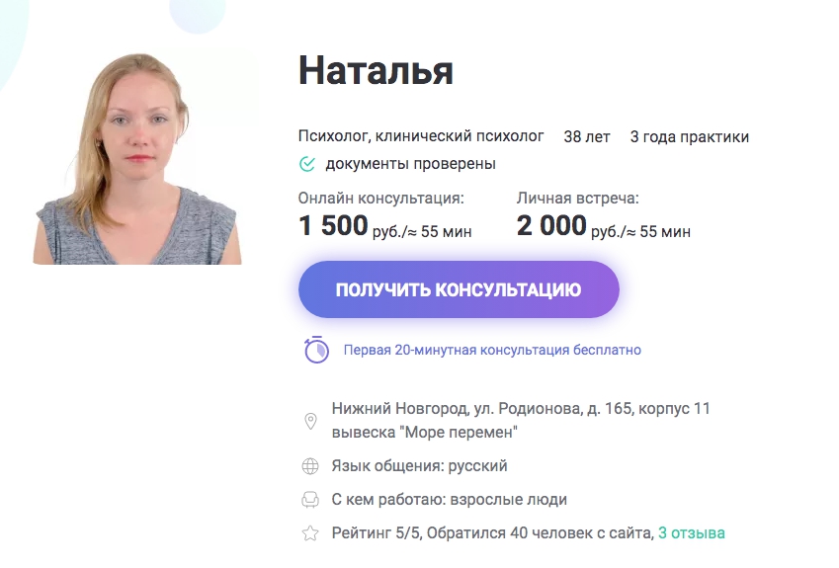Click the 'Наталья' name heading
Viewport: 839px width, 568px height.
376,70
